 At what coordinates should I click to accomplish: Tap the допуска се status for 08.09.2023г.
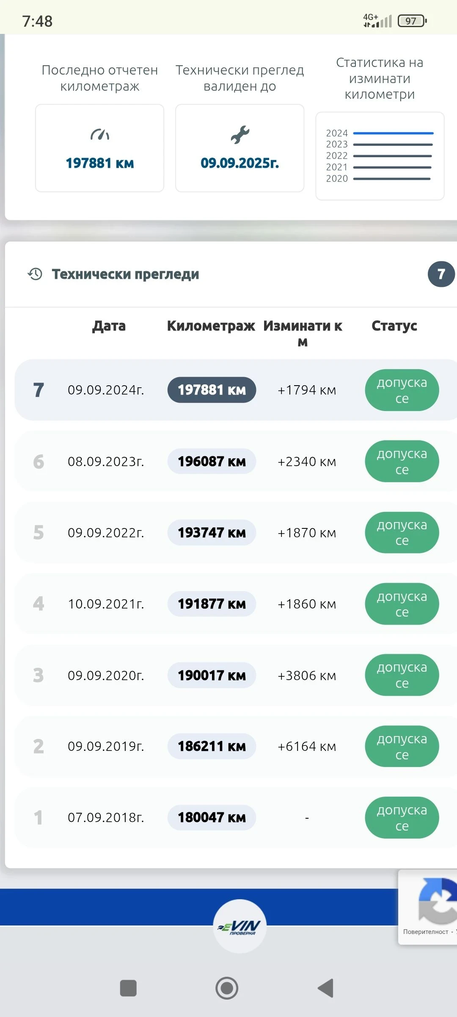pyautogui.click(x=402, y=461)
